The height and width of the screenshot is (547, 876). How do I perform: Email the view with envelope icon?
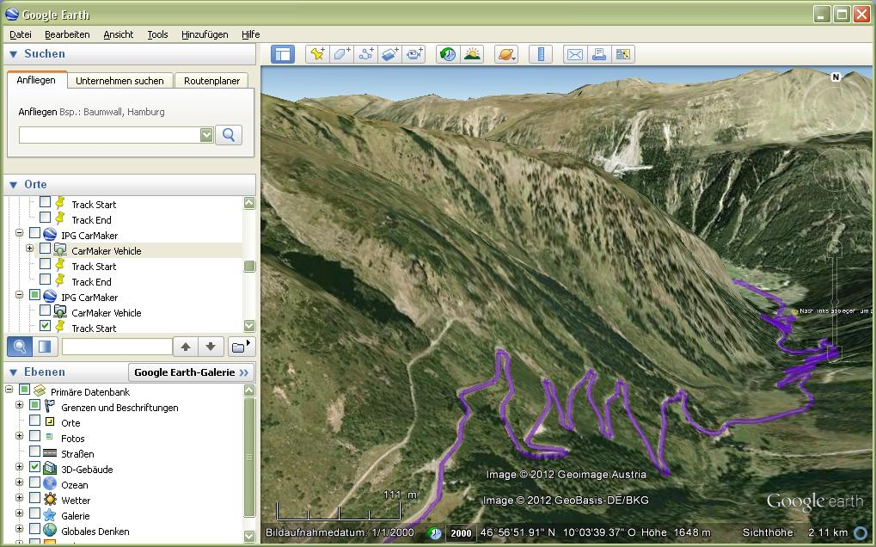tap(575, 54)
